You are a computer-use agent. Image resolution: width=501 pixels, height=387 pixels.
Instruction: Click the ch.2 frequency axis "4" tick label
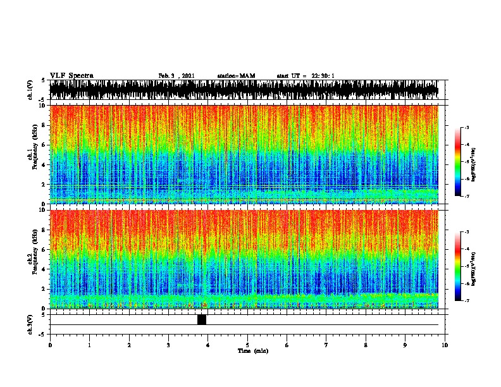click(x=44, y=269)
